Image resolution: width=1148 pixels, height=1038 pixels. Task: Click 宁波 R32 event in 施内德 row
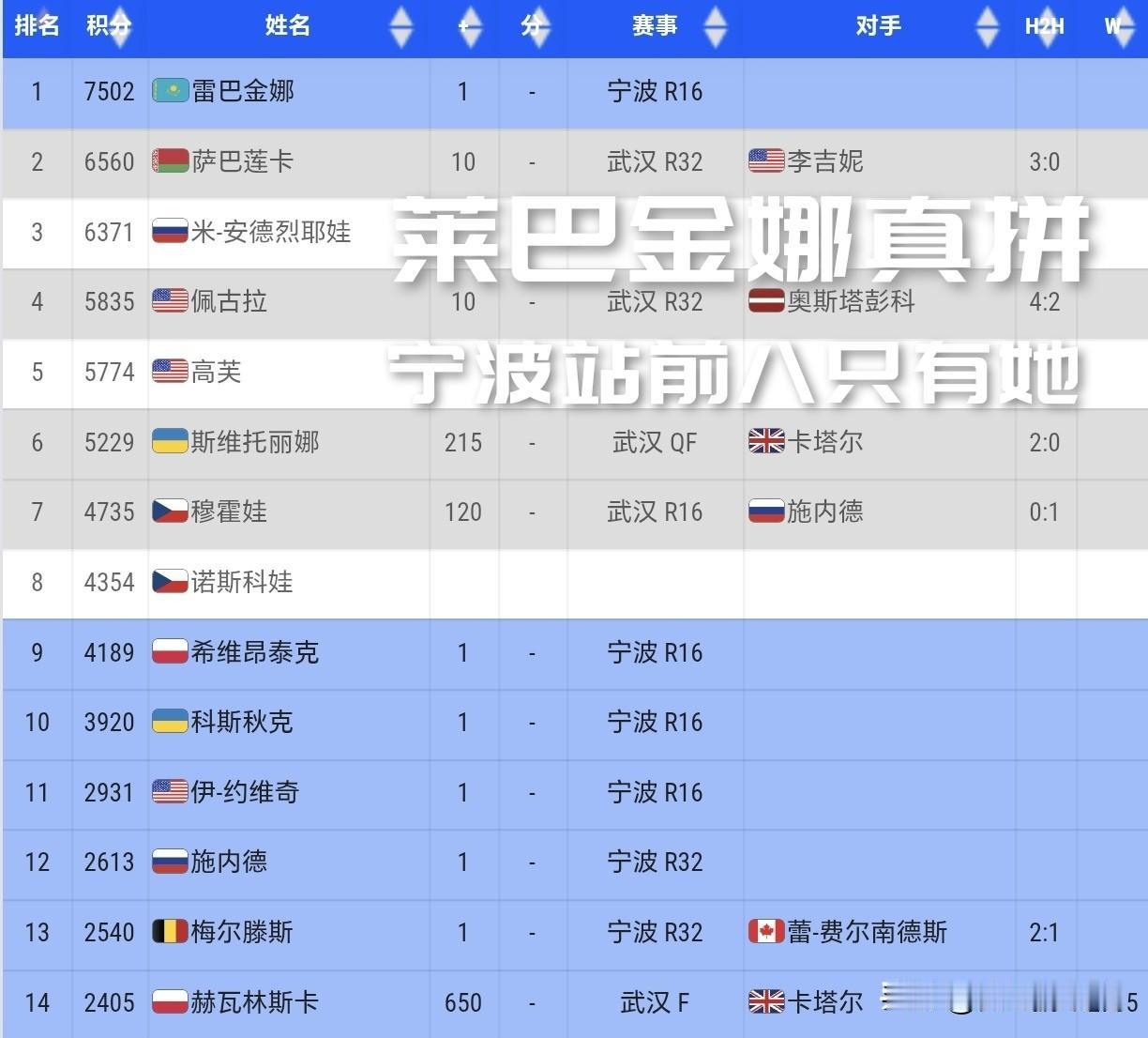pos(655,862)
